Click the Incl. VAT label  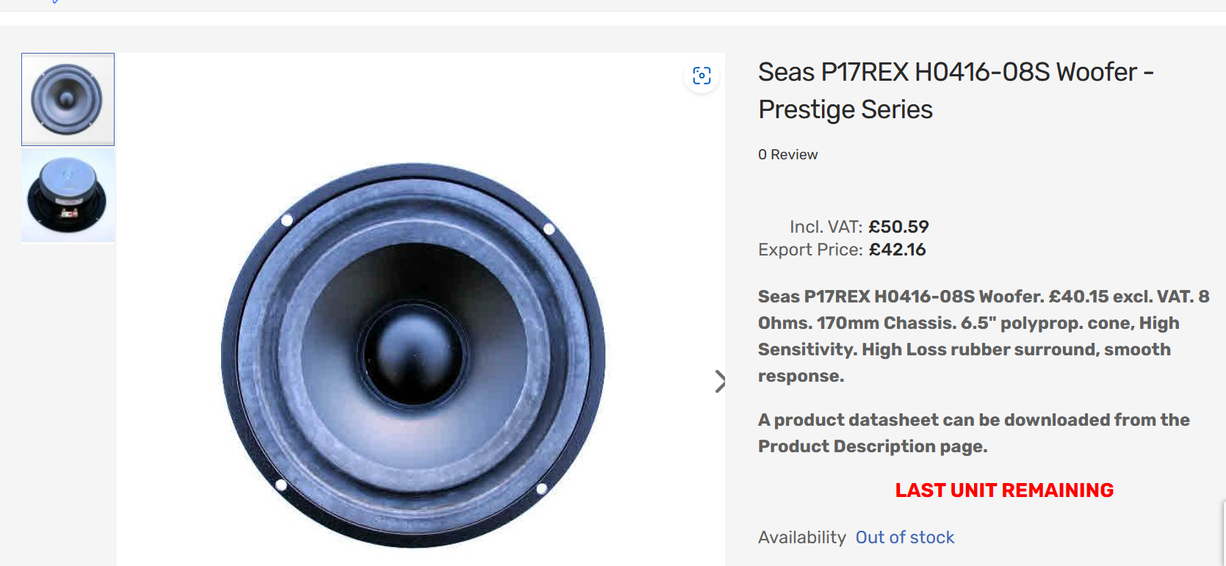pyautogui.click(x=826, y=227)
